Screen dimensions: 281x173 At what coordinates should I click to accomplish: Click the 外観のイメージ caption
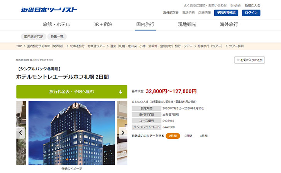pos(72,168)
